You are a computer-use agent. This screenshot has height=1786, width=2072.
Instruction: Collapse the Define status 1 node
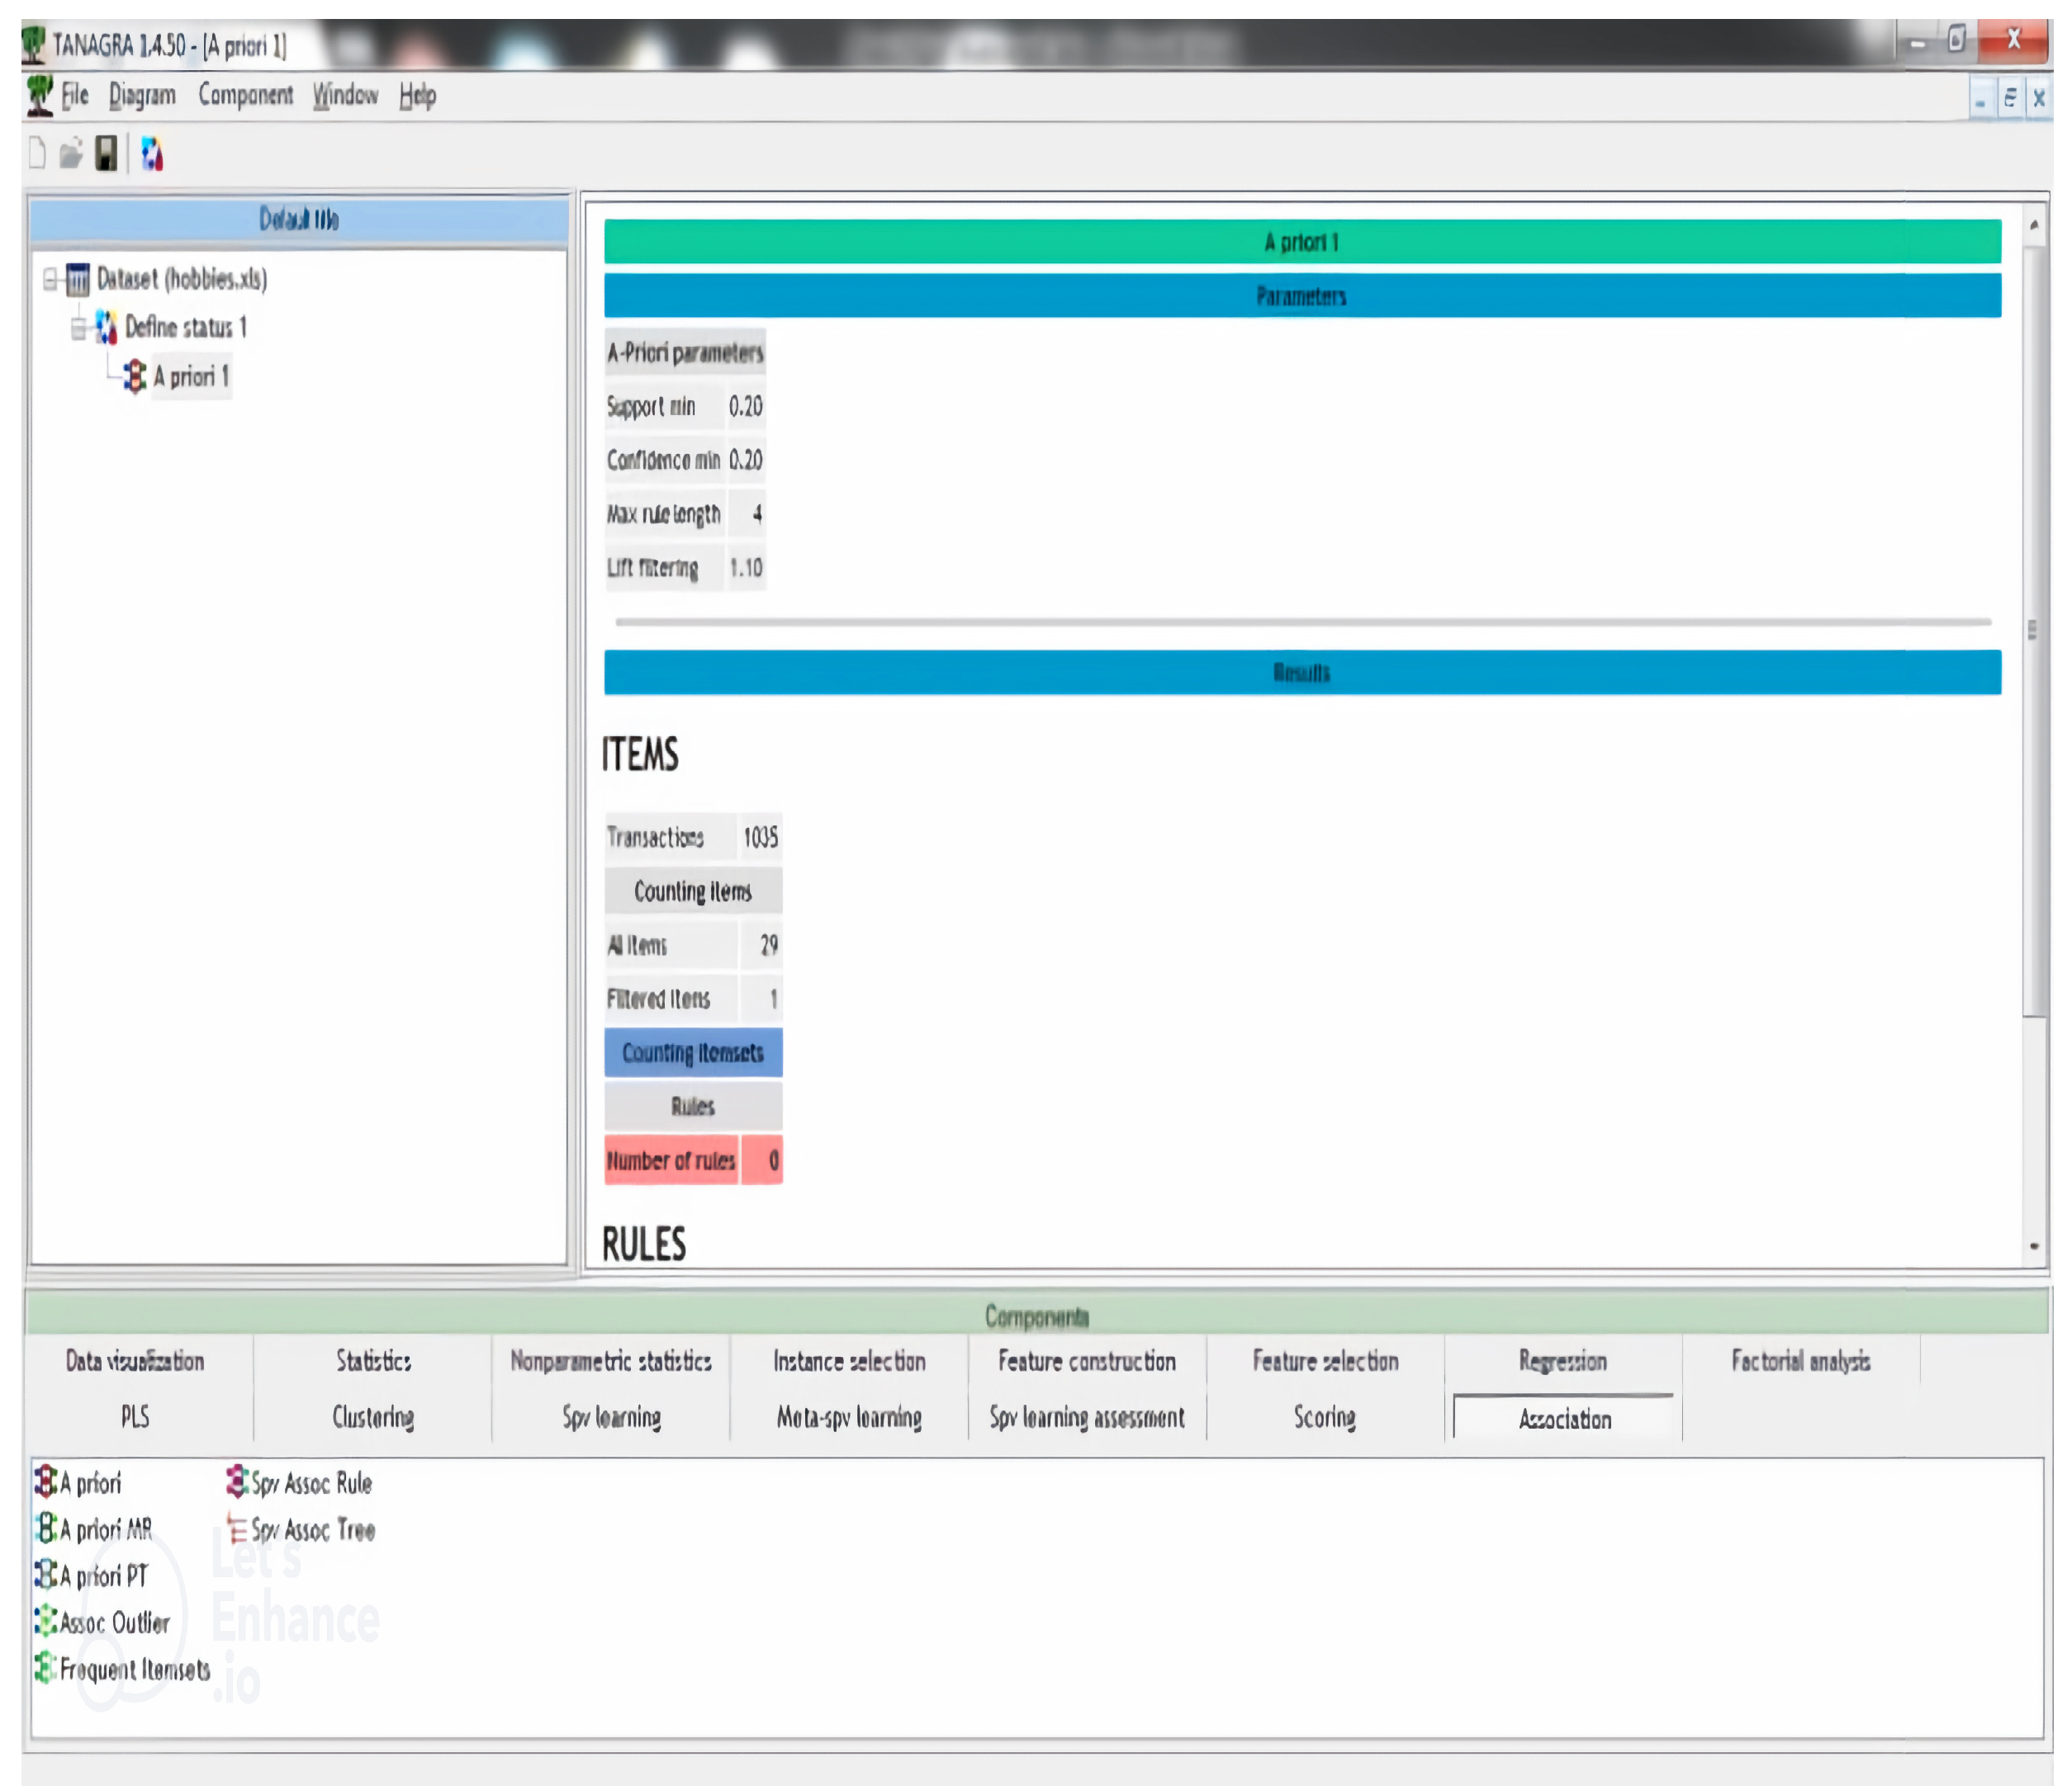tap(79, 328)
